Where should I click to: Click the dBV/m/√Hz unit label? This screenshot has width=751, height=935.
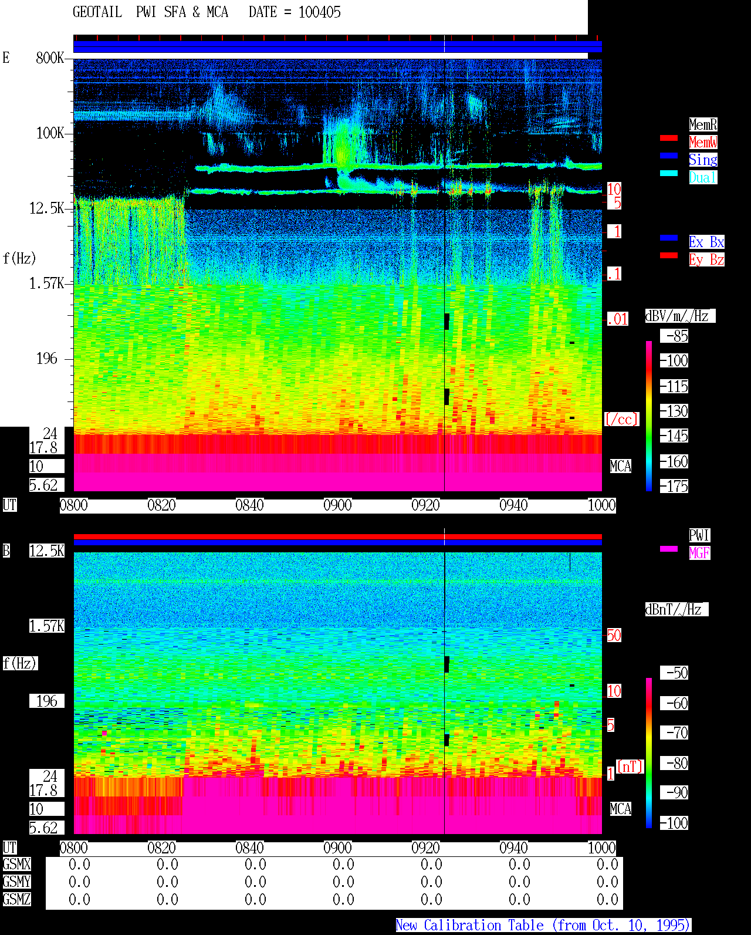[680, 316]
